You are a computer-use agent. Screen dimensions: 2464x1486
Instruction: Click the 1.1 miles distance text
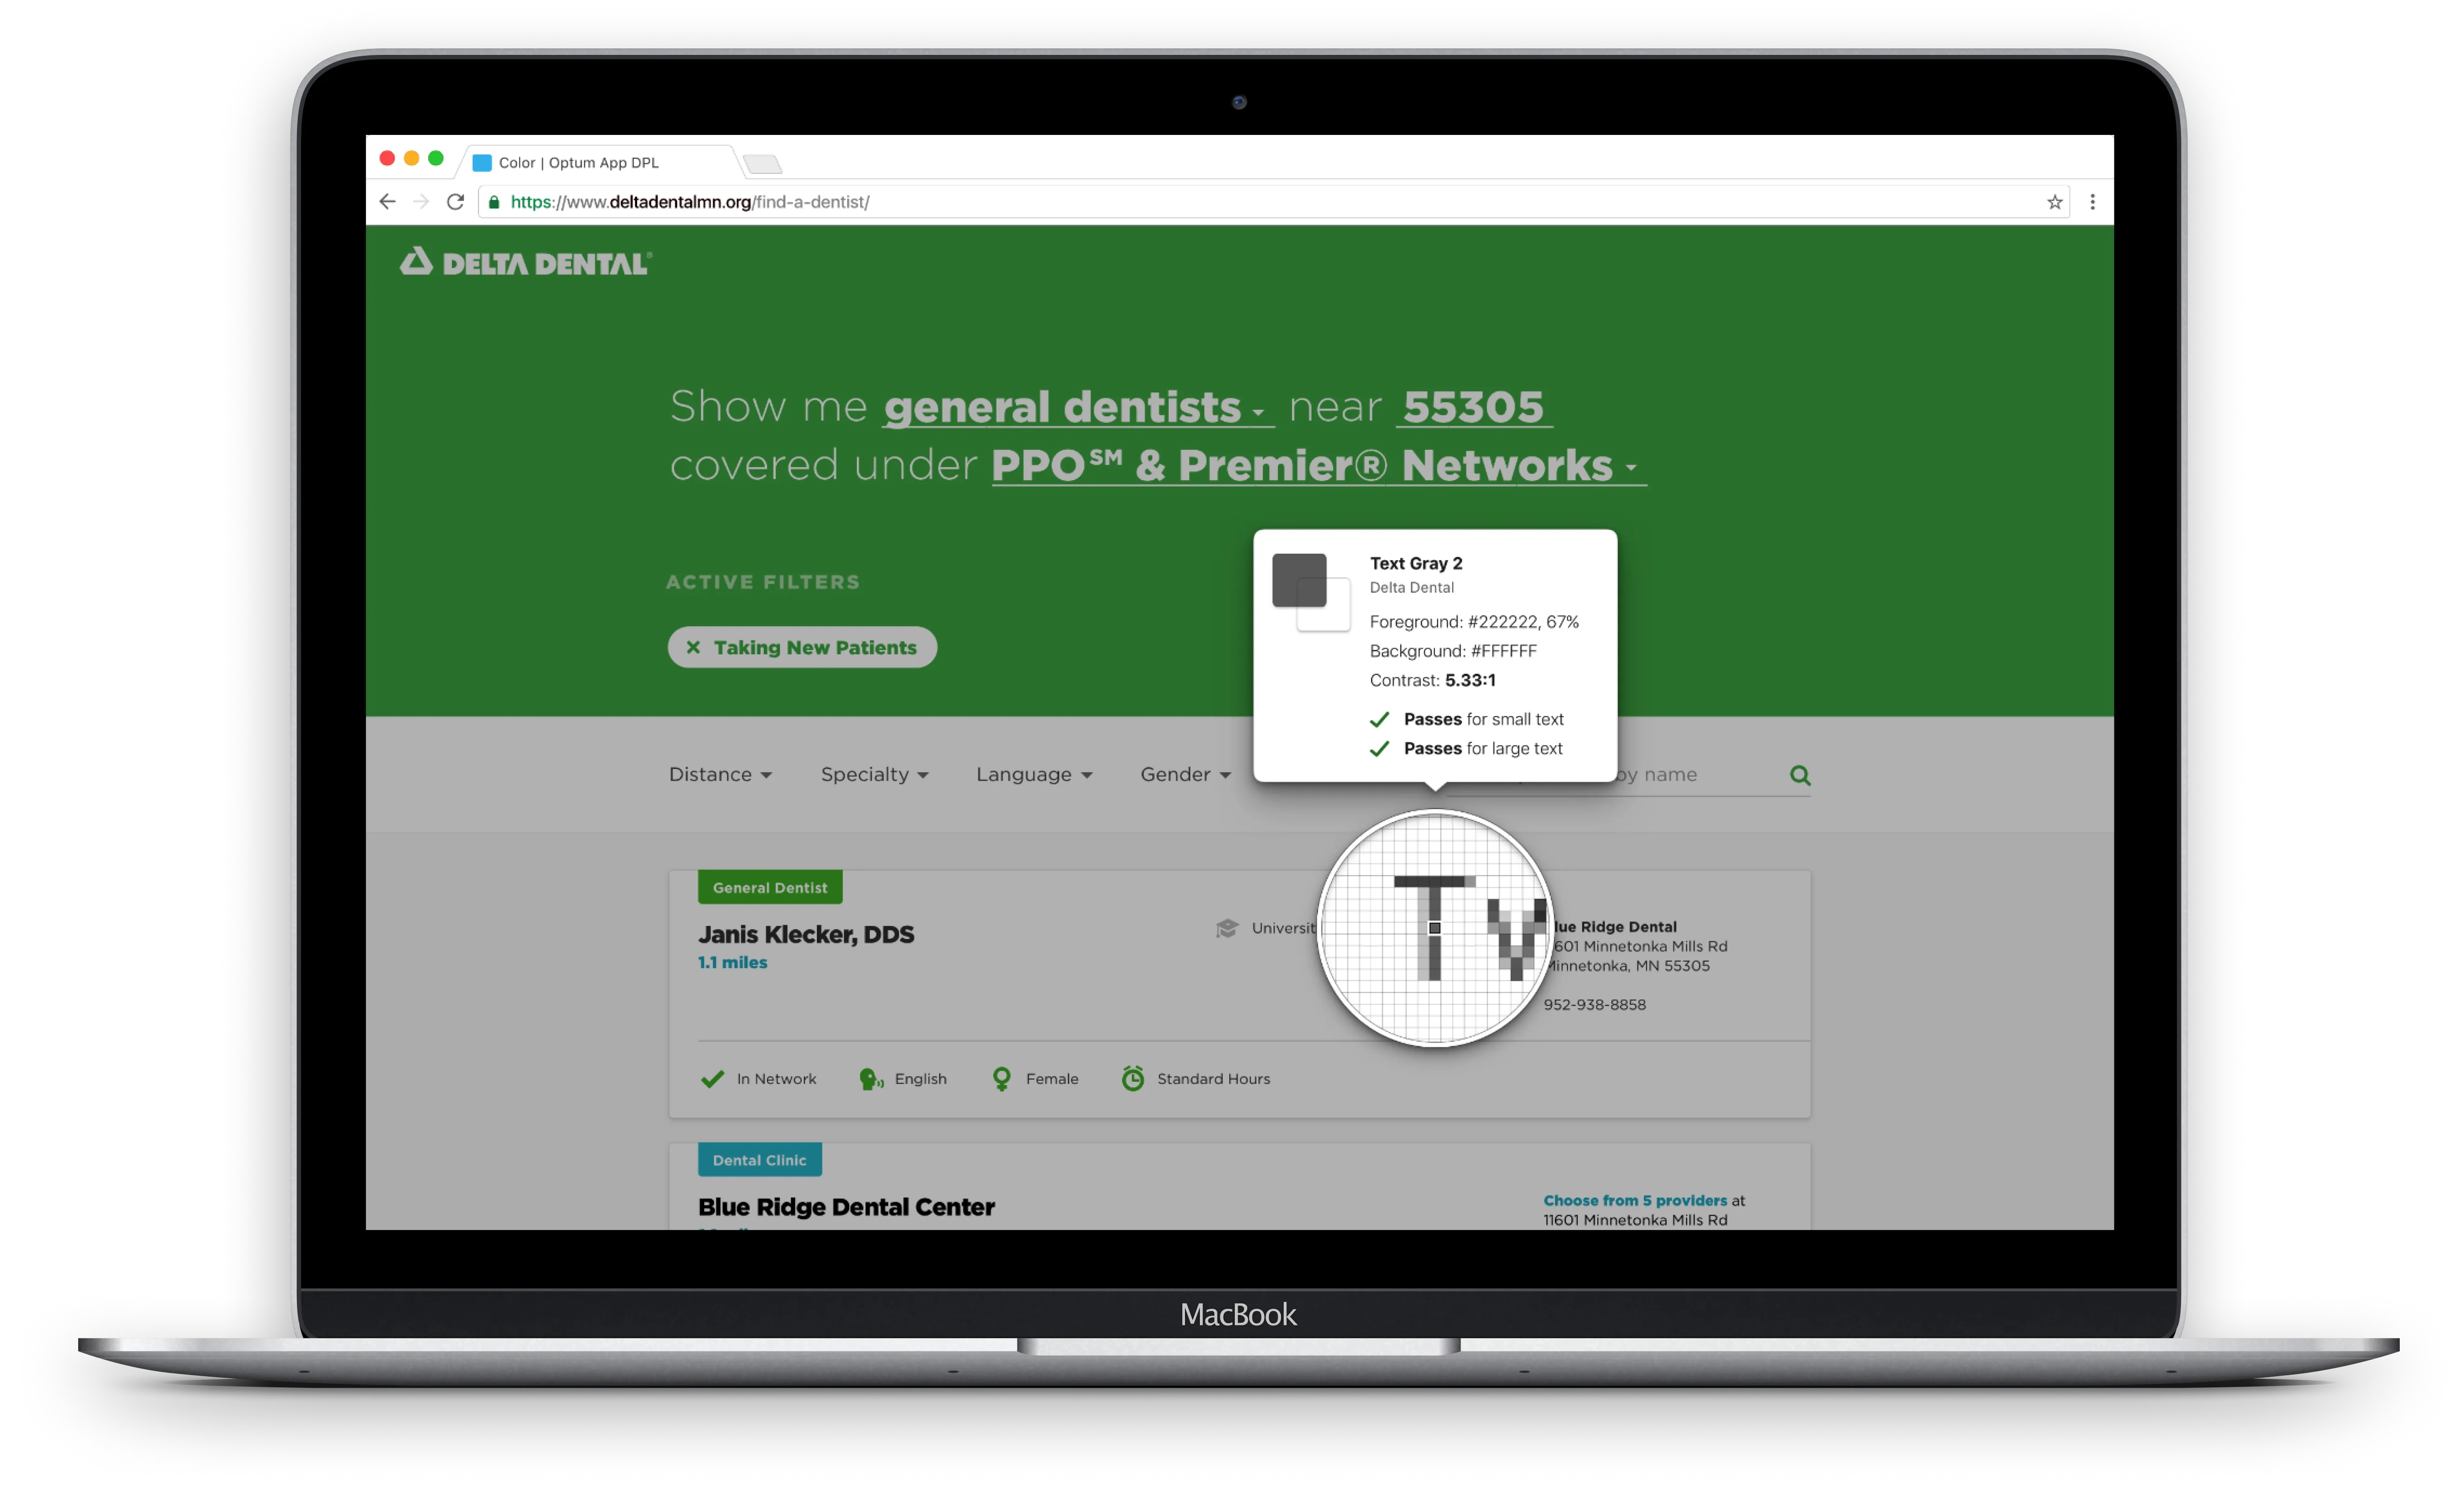[733, 962]
